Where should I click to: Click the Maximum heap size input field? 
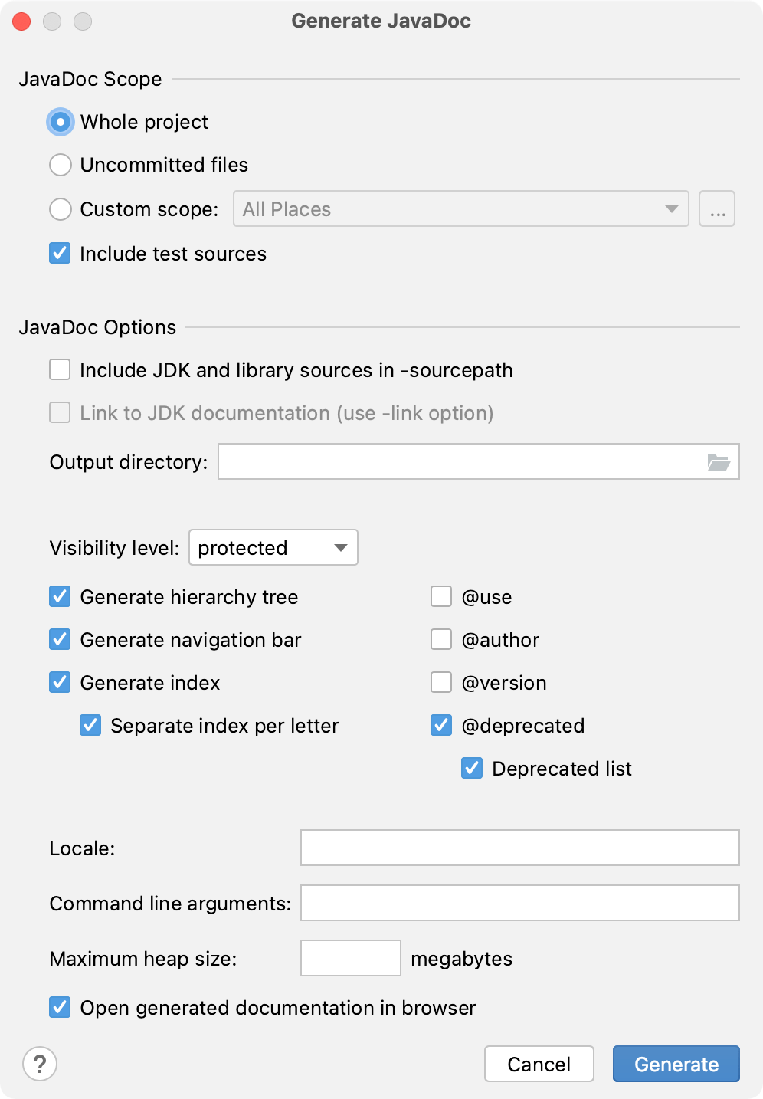[350, 958]
